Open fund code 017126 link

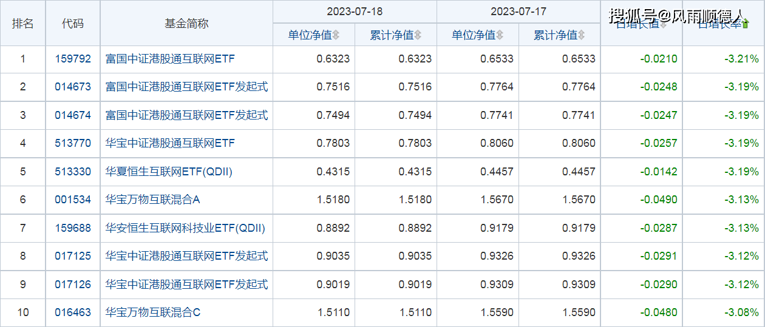[72, 285]
